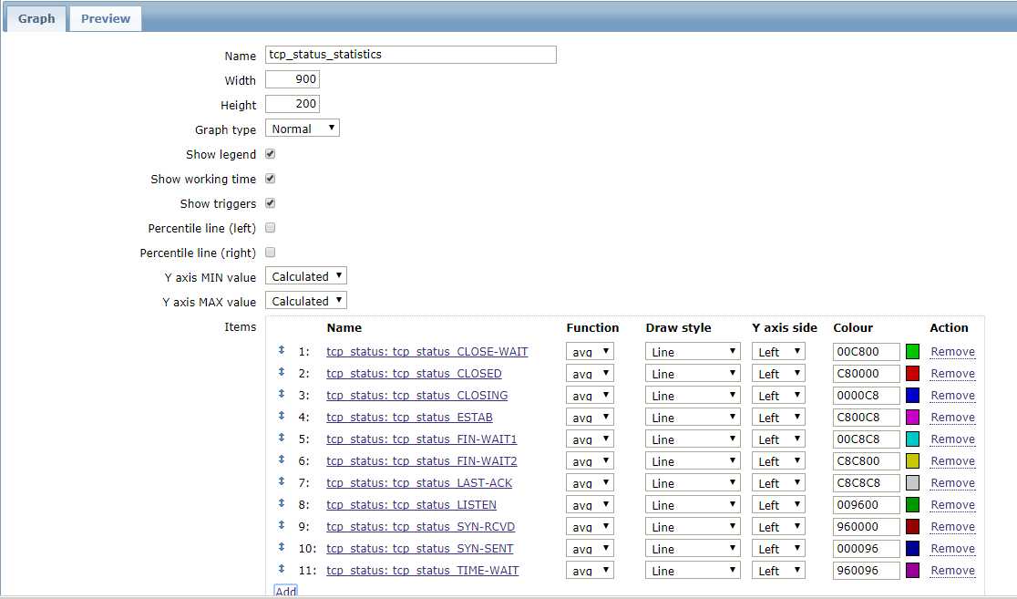Pick colour via magenta swatch for ESTAB
The width and height of the screenshot is (1017, 599).
[x=912, y=418]
